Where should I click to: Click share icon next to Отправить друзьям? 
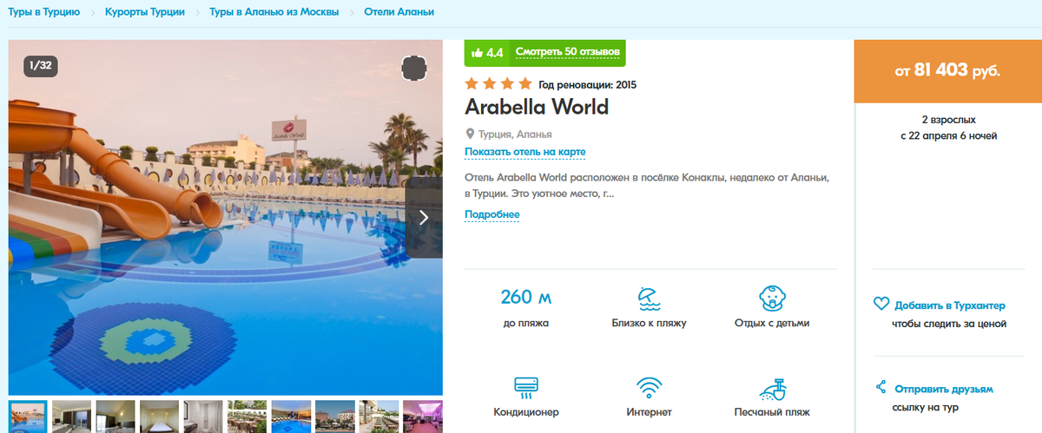pos(880,387)
